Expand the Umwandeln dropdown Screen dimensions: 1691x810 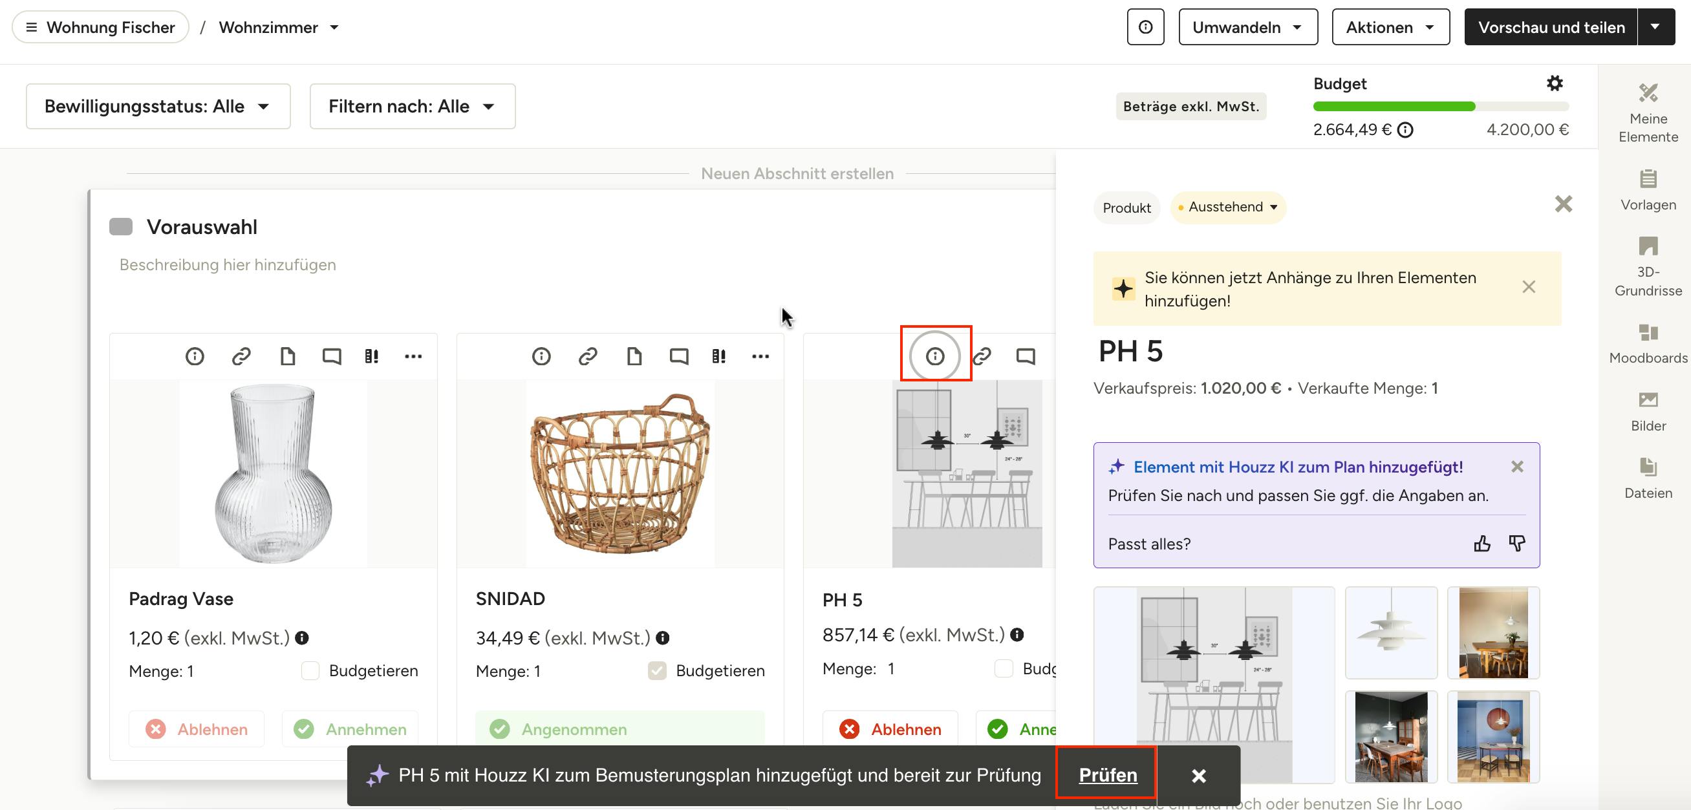[x=1248, y=27]
